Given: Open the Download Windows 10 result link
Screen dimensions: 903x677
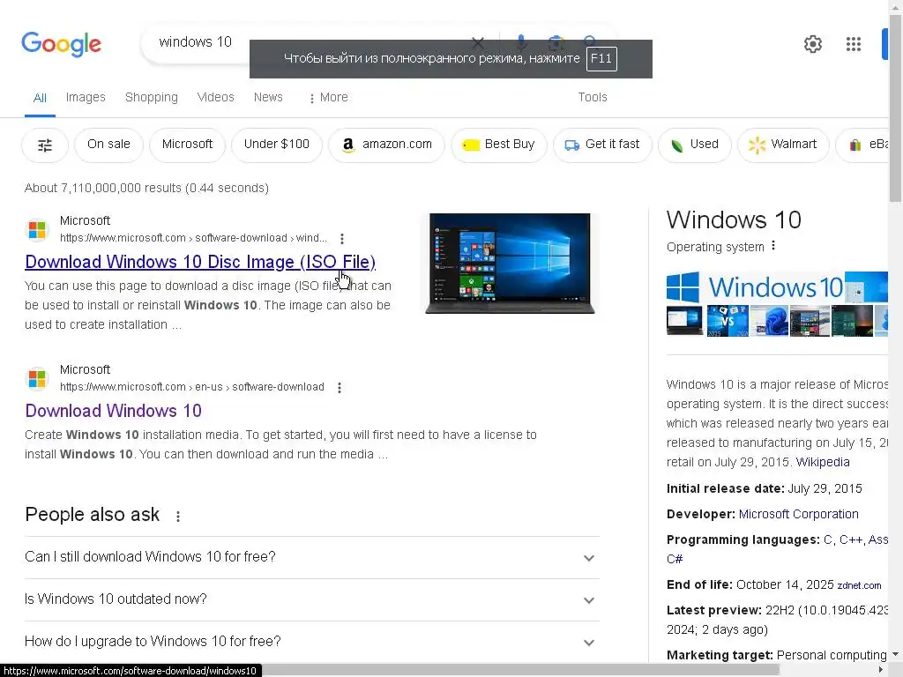Looking at the screenshot, I should [x=114, y=411].
